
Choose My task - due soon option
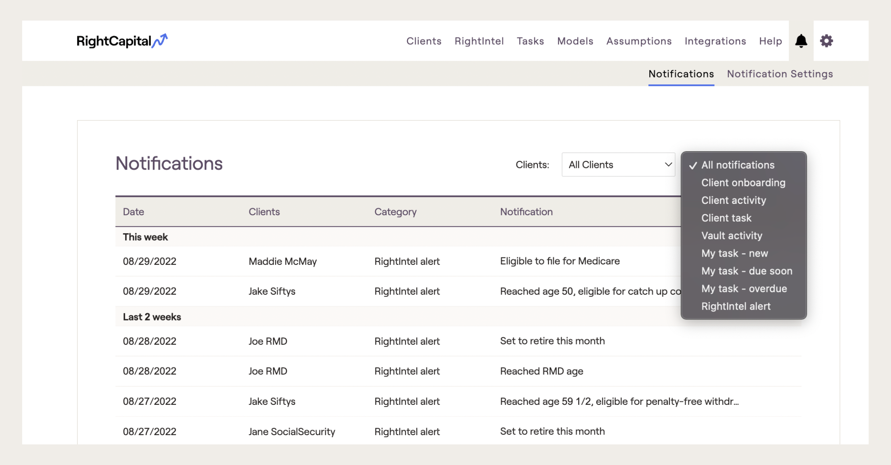(x=743, y=271)
